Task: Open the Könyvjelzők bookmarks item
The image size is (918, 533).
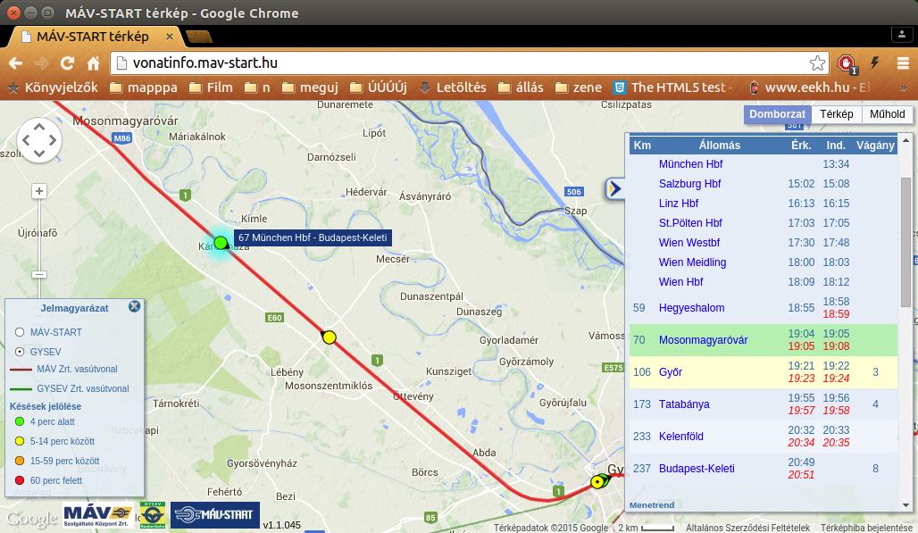Action: coord(53,87)
